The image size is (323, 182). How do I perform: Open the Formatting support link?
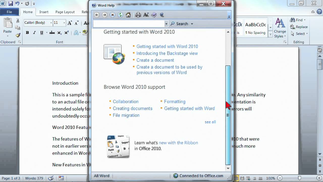pyautogui.click(x=175, y=102)
